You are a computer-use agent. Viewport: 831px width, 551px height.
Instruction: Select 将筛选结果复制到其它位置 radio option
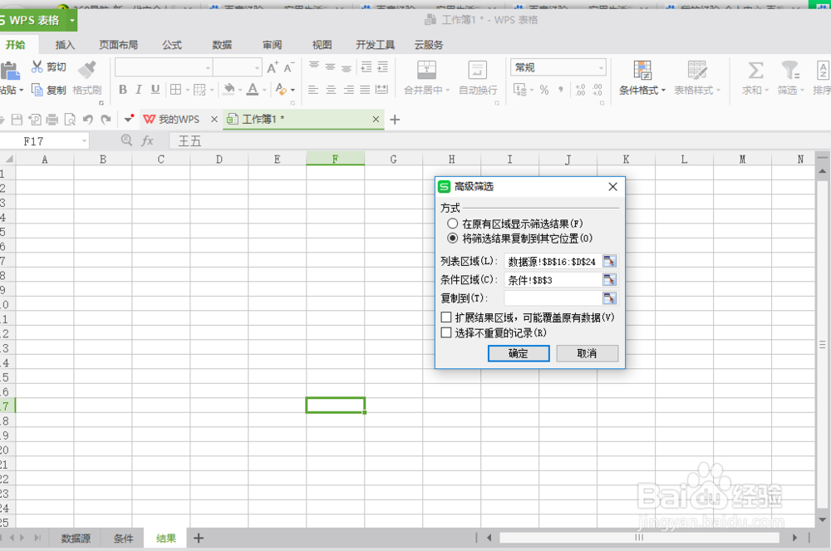452,239
